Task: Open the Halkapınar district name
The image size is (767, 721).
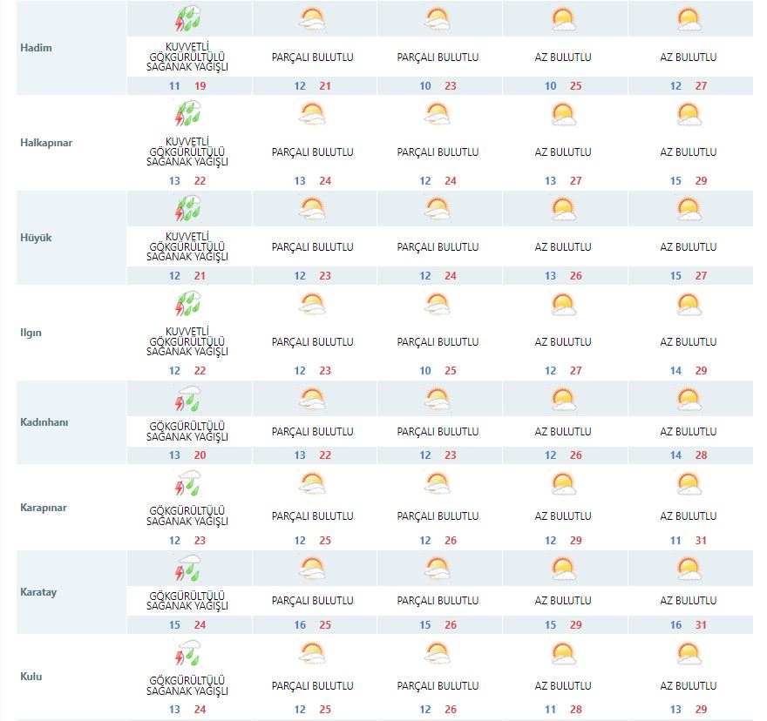Action: 45,143
